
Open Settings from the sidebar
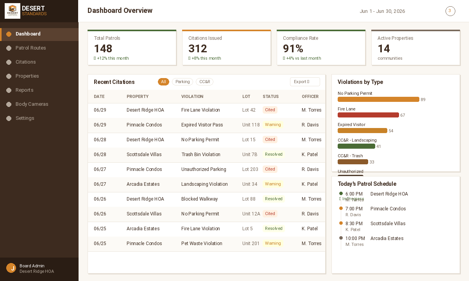click(39, 118)
